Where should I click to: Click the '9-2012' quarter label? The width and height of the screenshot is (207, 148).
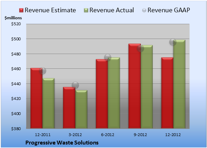coord(140,135)
